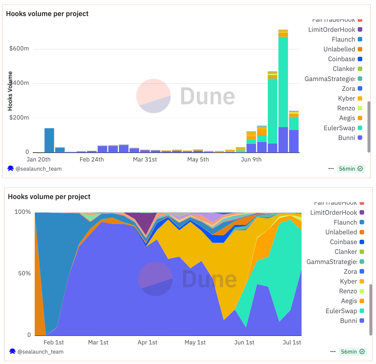Screen dimensions: 376x364
Task: Click the 50% y-axis label
Action: pos(24,273)
